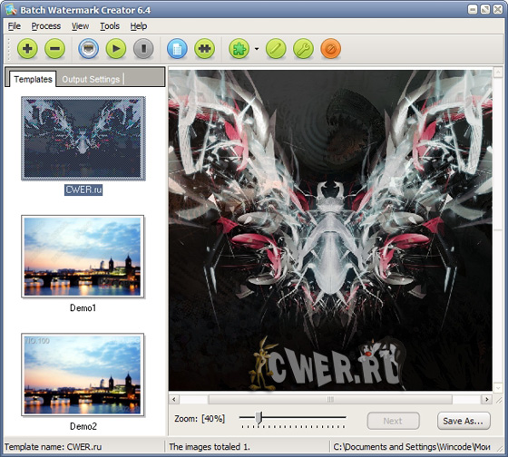Click the vertical scrollbar down arrow
Screen dimensions: 508x457
pos(498,387)
